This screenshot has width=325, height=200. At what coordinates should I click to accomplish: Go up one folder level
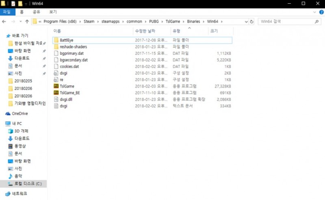click(x=27, y=22)
